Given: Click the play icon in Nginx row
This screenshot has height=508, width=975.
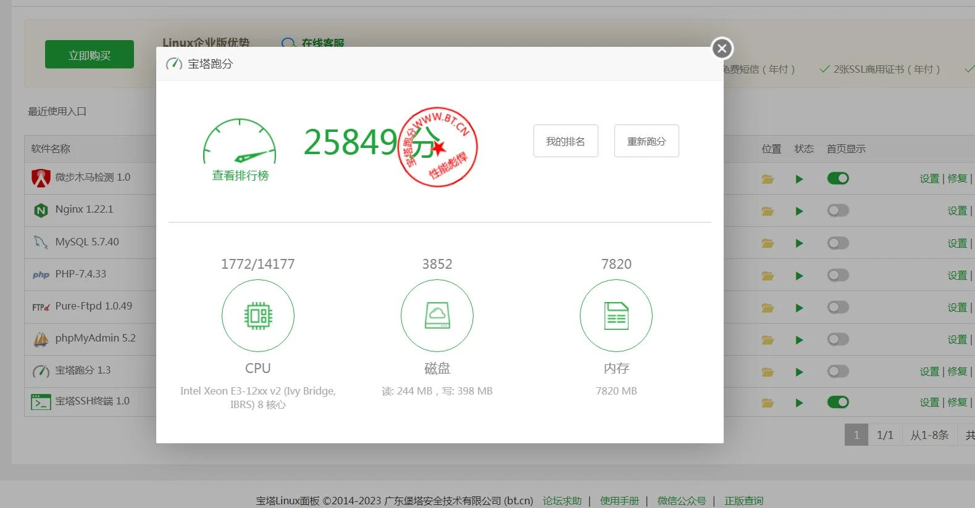Looking at the screenshot, I should tap(799, 211).
